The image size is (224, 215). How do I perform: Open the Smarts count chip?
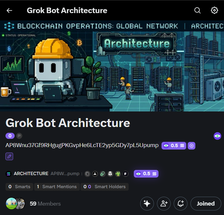pyautogui.click(x=19, y=187)
